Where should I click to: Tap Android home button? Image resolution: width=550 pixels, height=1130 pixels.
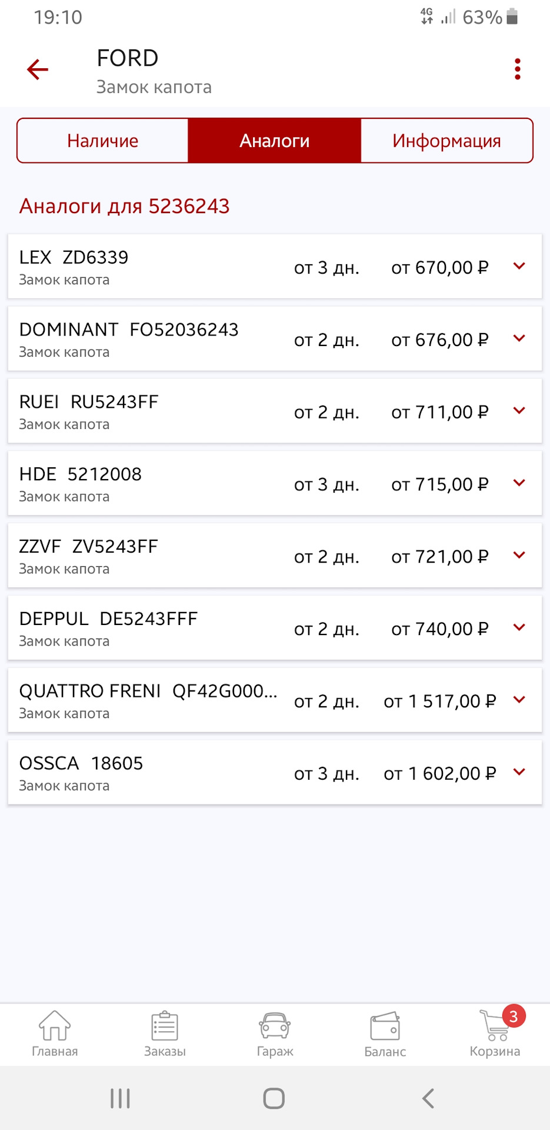point(274,1098)
